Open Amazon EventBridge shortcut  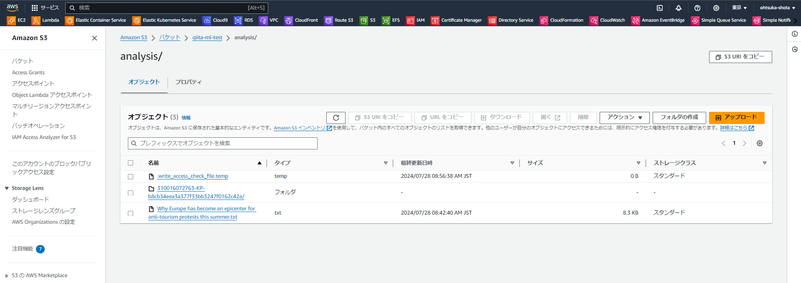point(658,20)
